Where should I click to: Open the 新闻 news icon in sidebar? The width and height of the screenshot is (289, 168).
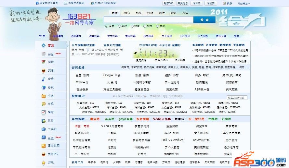44,54
